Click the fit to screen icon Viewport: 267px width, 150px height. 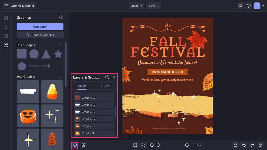click(x=135, y=145)
